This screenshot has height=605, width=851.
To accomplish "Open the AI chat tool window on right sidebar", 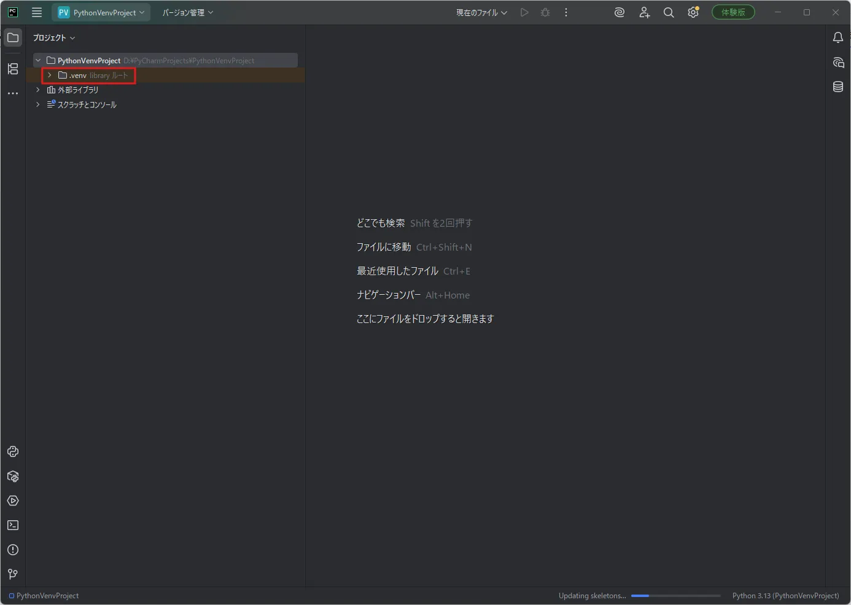I will point(838,62).
